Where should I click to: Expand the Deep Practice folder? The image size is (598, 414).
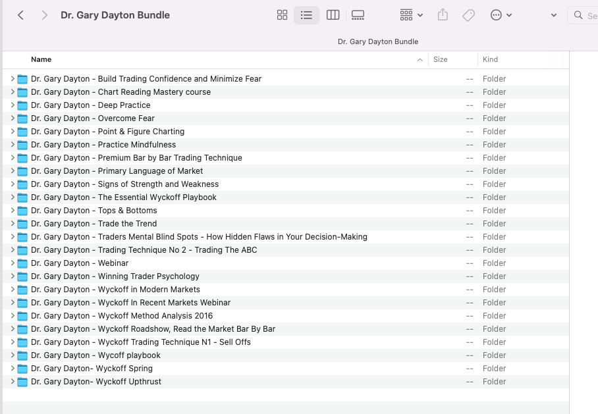pyautogui.click(x=13, y=105)
